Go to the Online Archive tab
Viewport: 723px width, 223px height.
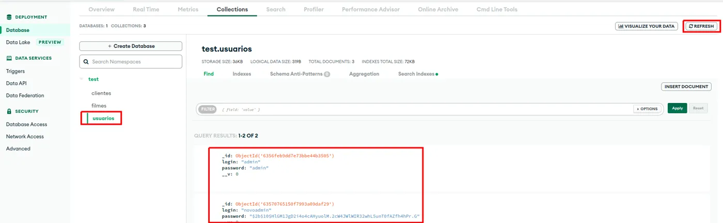(438, 9)
